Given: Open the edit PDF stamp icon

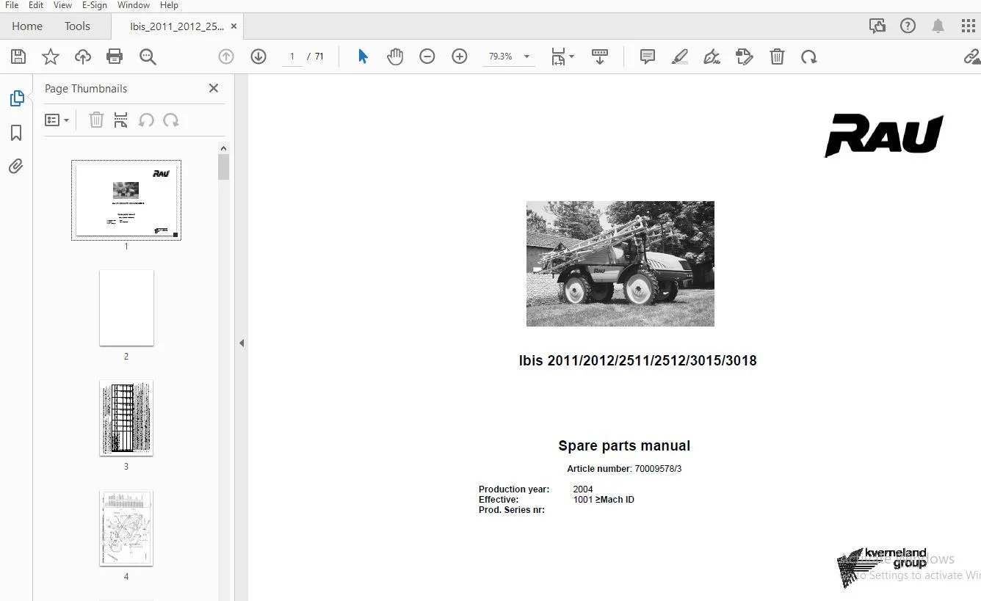Looking at the screenshot, I should tap(745, 57).
